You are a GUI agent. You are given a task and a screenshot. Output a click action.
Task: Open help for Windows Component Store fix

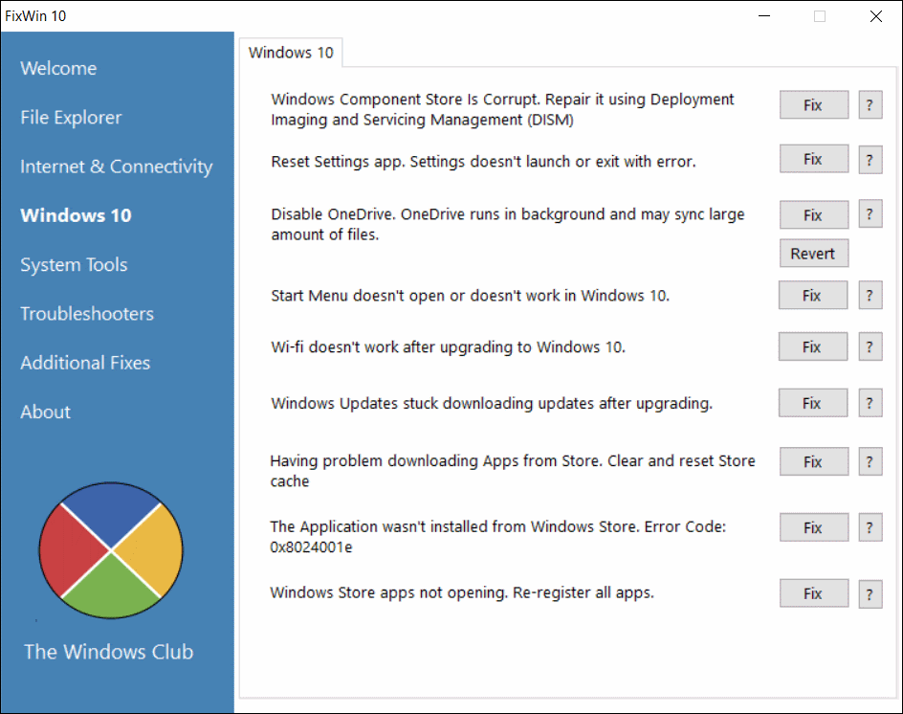pos(870,105)
